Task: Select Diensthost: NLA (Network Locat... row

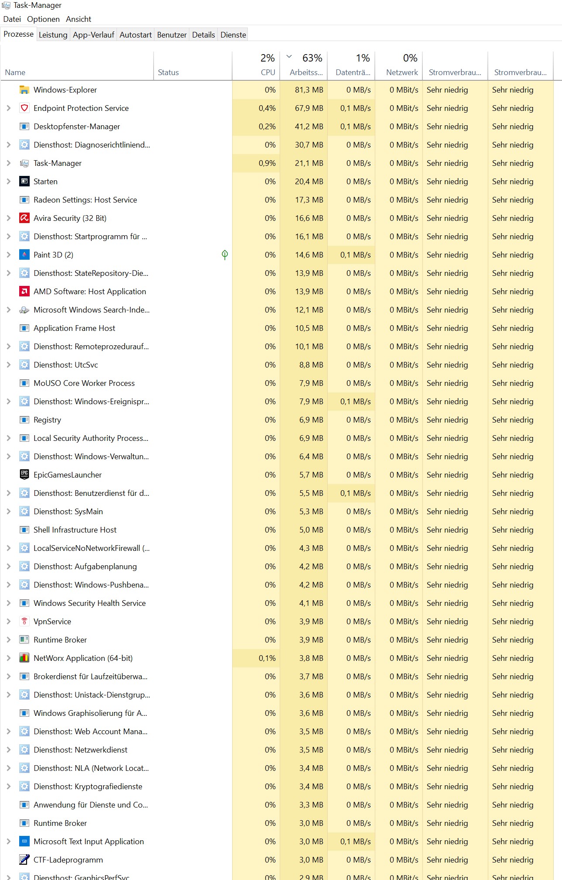Action: tap(277, 768)
